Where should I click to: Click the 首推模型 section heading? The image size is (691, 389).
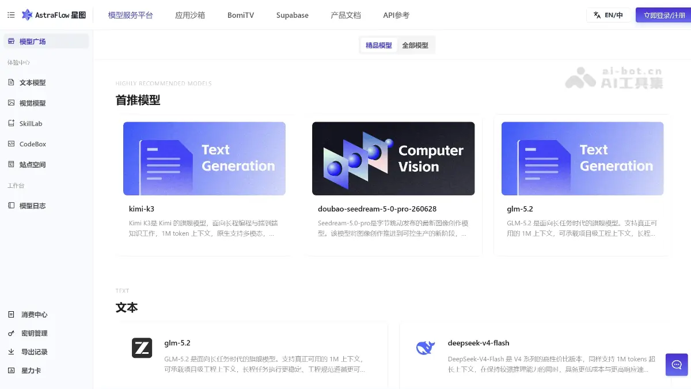[138, 100]
